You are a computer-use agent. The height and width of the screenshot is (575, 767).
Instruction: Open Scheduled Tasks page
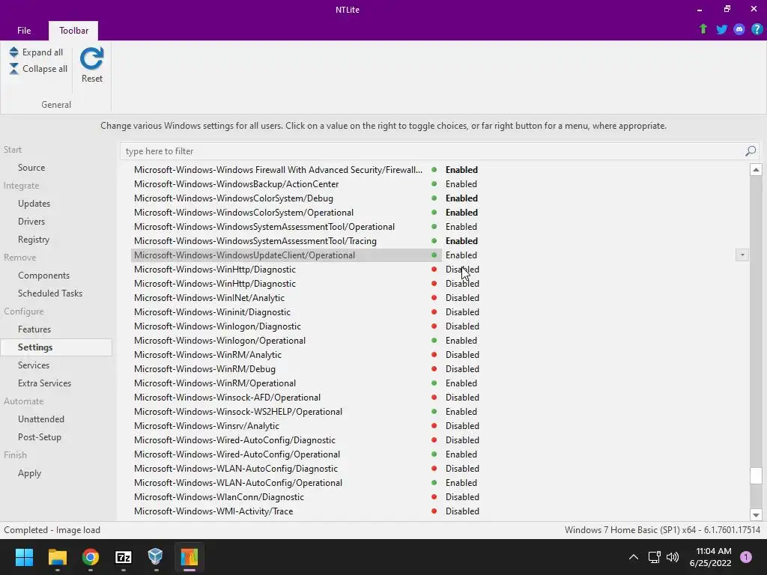tap(50, 293)
